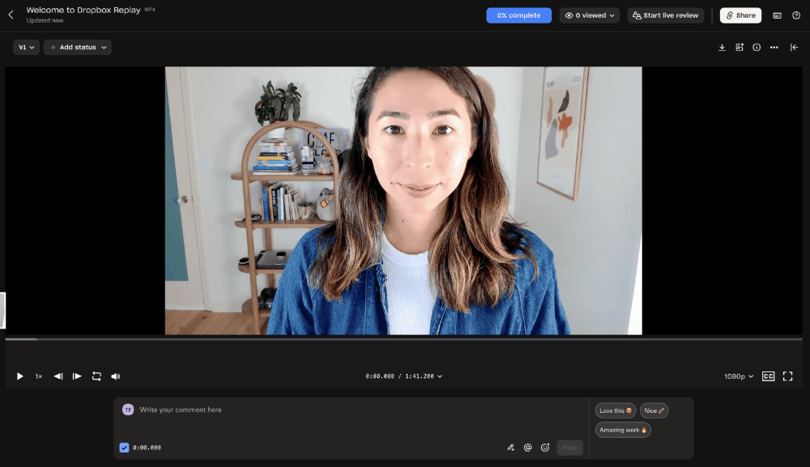The height and width of the screenshot is (467, 810).
Task: Open the 1080p quality dropdown
Action: click(x=739, y=376)
